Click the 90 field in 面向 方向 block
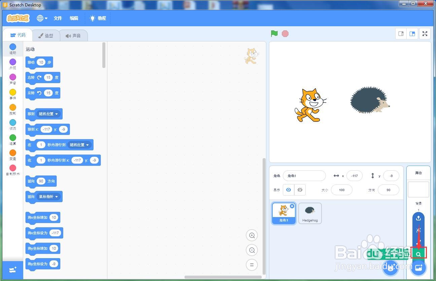 (41, 181)
